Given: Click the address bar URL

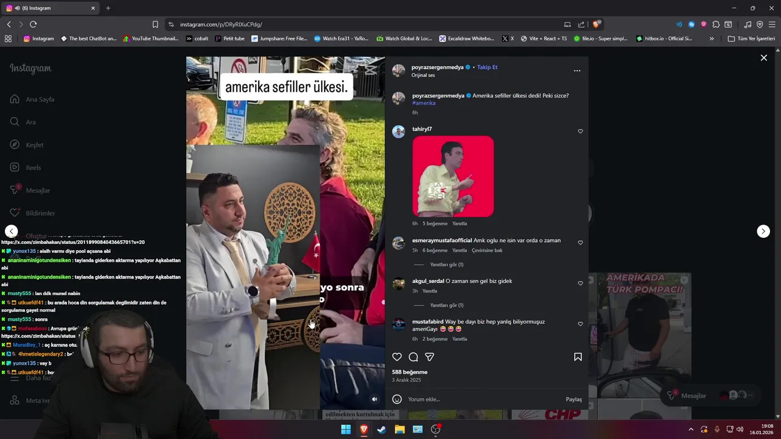Looking at the screenshot, I should tap(221, 24).
